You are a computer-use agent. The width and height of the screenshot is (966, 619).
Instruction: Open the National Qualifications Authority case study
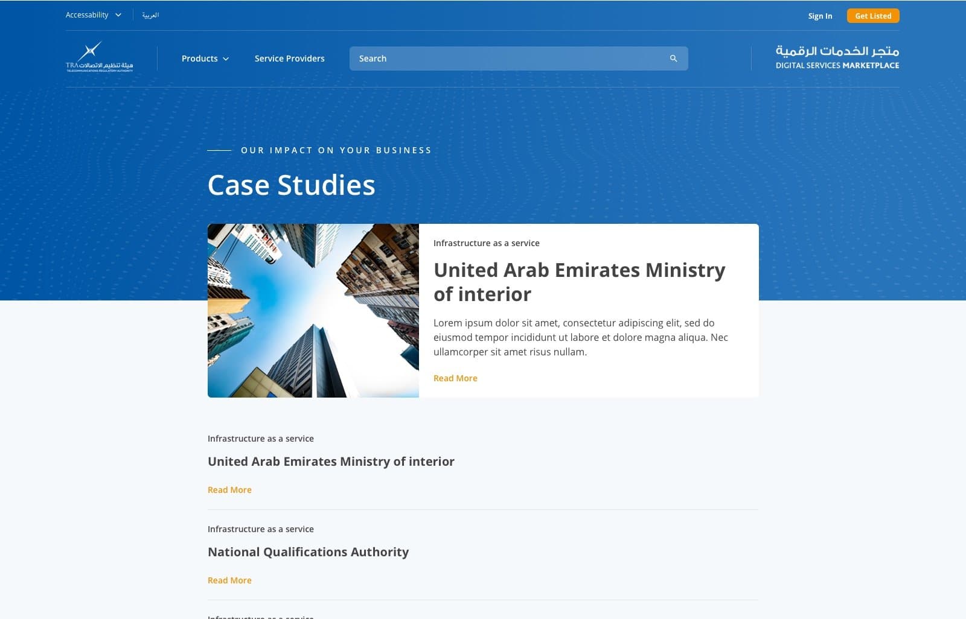click(308, 552)
